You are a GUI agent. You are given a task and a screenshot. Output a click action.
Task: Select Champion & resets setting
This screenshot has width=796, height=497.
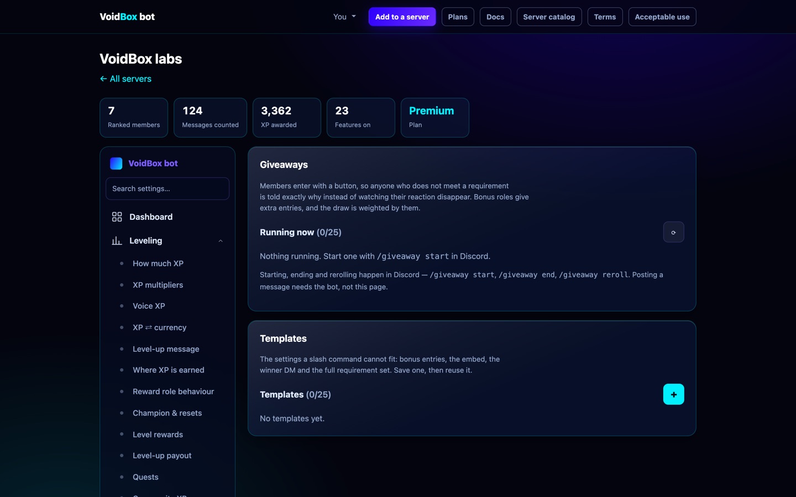167,413
